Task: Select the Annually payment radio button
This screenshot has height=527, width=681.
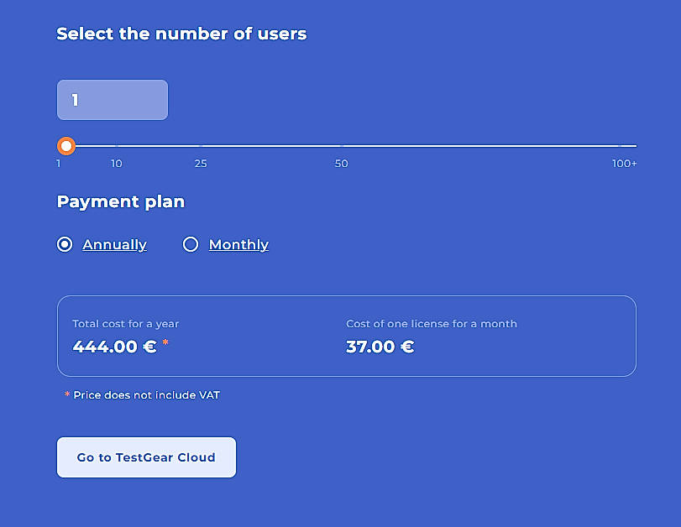Action: click(x=65, y=244)
